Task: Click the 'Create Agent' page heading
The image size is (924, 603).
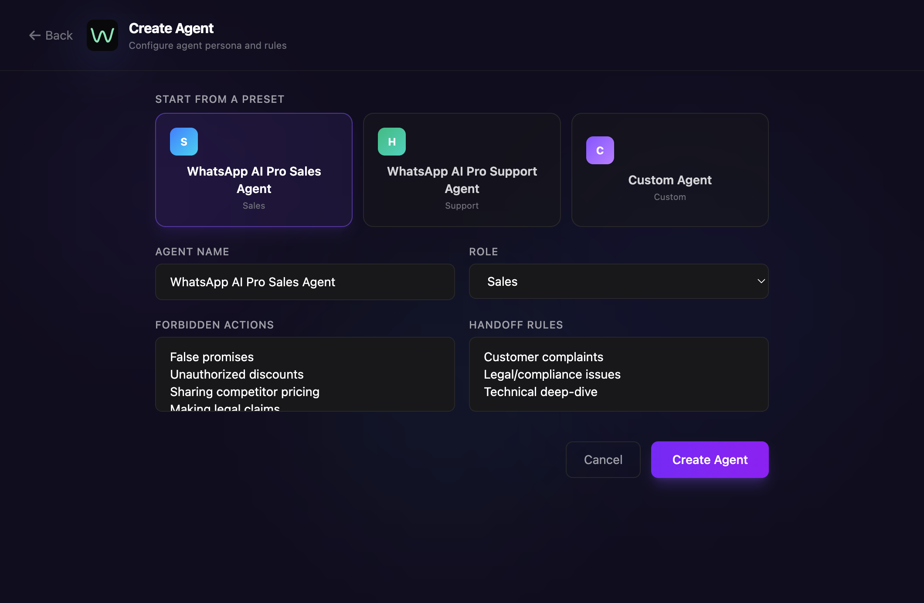Action: [171, 28]
